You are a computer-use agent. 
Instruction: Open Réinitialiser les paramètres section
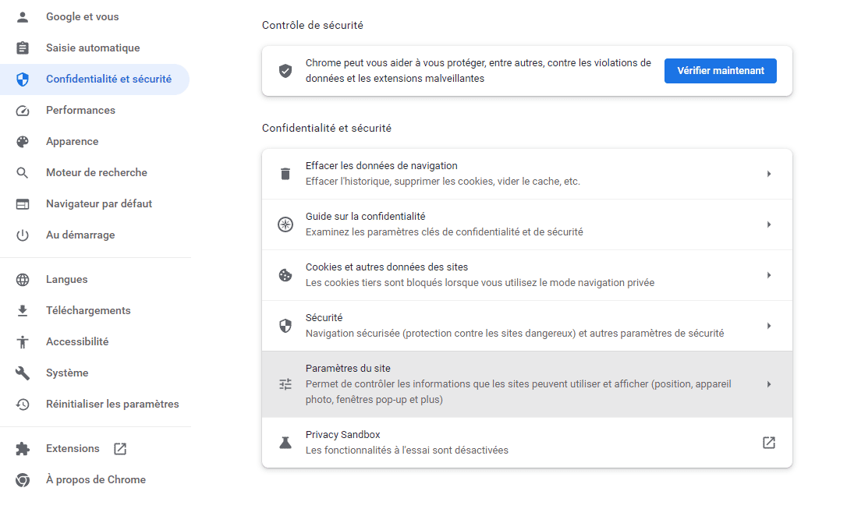click(x=112, y=405)
